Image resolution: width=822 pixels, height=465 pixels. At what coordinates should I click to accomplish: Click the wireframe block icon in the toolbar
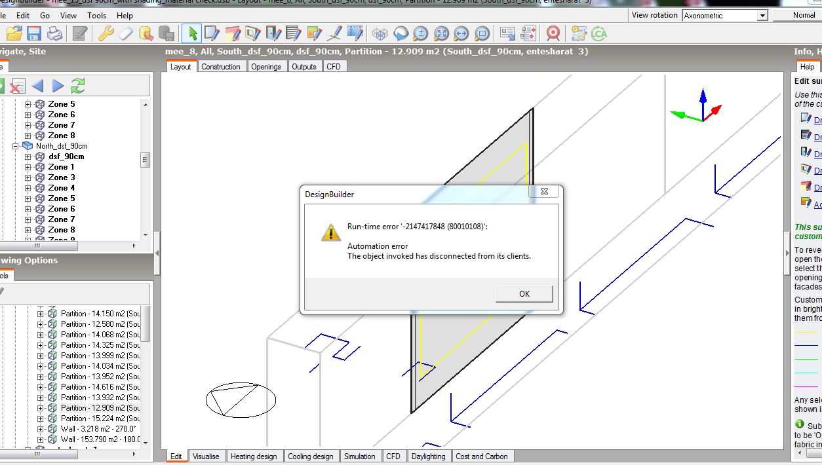(x=379, y=33)
